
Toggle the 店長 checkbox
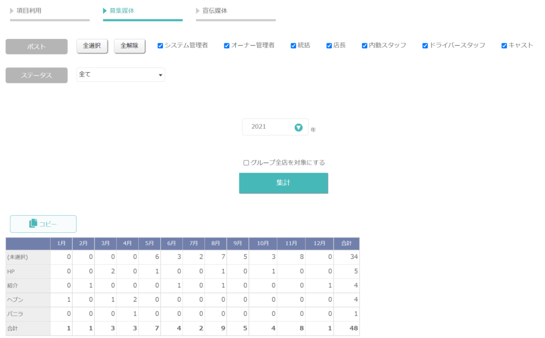(x=329, y=46)
